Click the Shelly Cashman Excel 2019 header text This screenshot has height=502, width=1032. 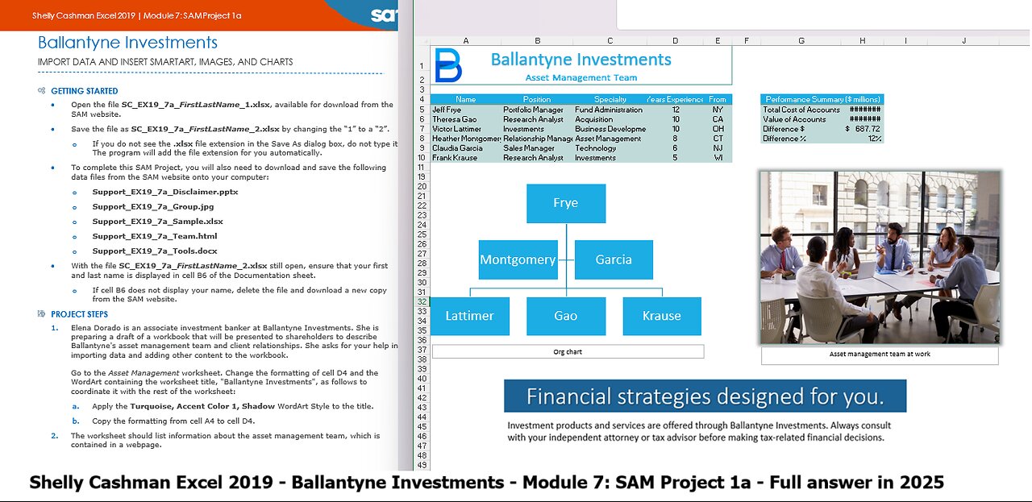137,15
